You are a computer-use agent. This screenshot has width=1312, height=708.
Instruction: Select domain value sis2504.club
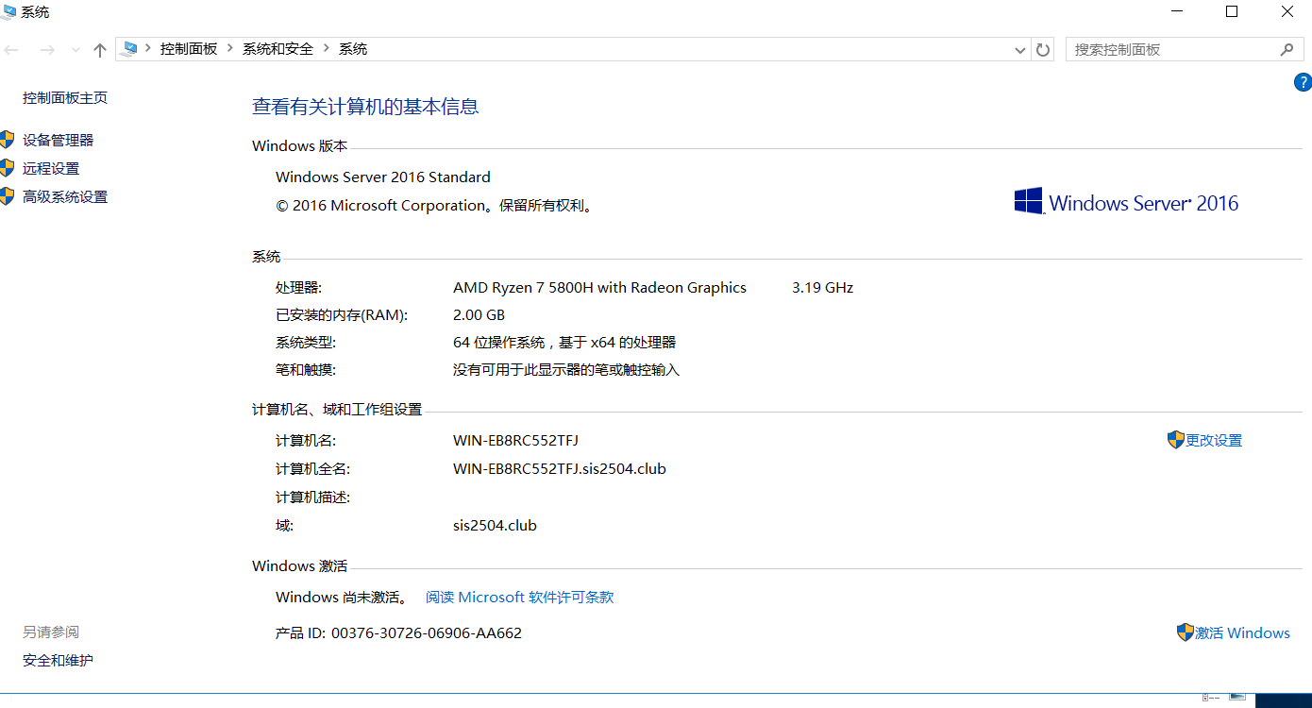coord(495,526)
